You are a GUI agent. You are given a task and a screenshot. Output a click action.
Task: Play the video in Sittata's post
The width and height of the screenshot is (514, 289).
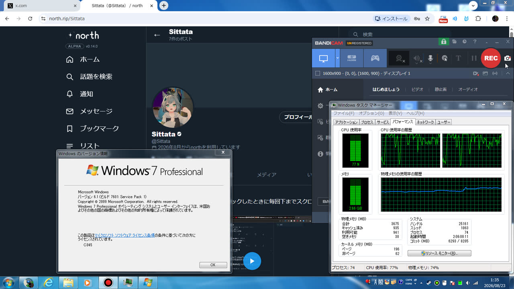[x=252, y=261]
